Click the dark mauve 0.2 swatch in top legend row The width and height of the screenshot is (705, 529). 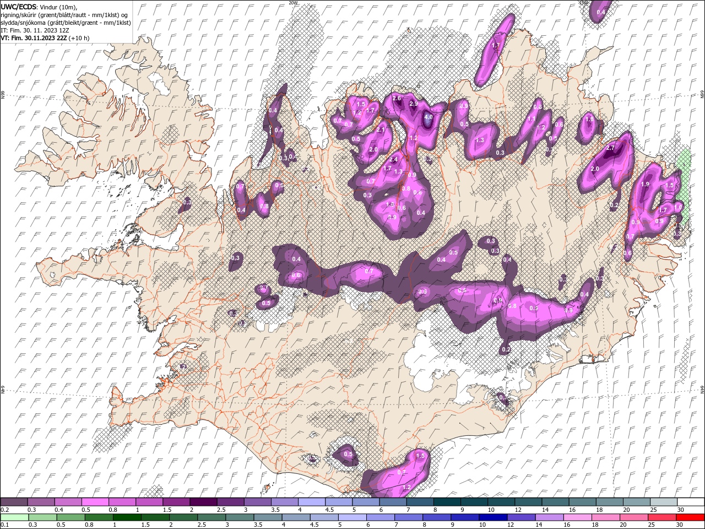14,502
